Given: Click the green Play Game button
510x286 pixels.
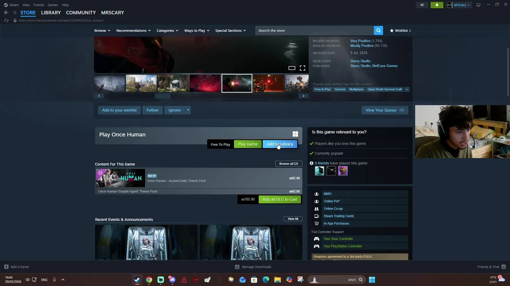Looking at the screenshot, I should (x=247, y=144).
